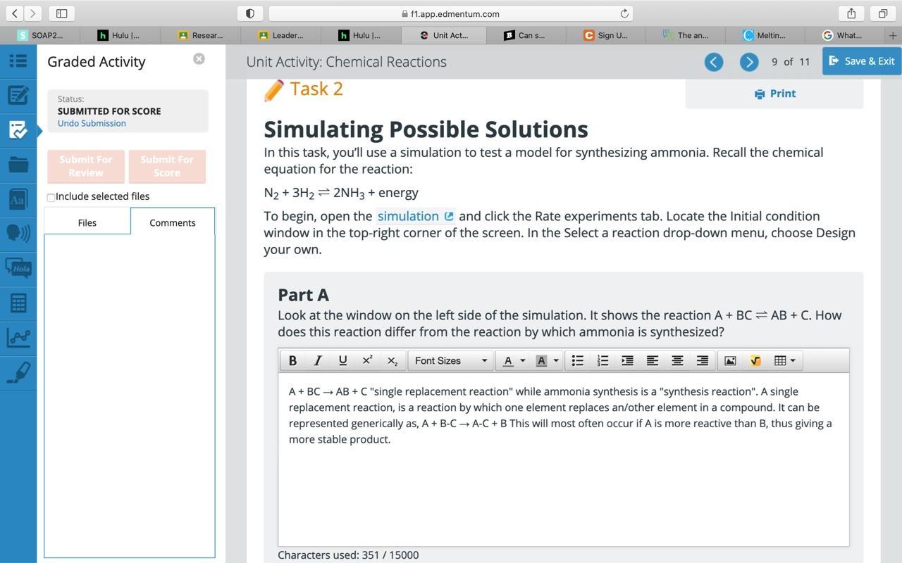902x563 pixels.
Task: Click the 'Characters used: 351 / 15000' text
Action: 348,555
